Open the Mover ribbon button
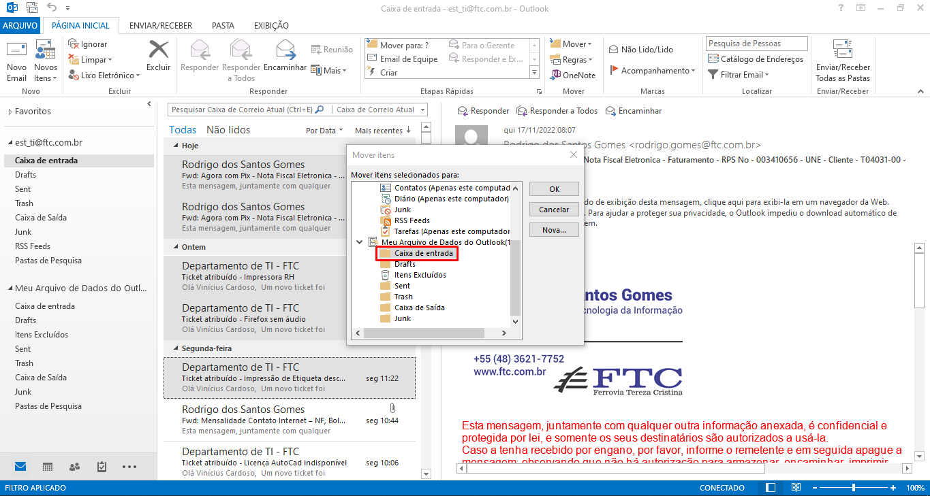This screenshot has width=930, height=496. pyautogui.click(x=572, y=44)
